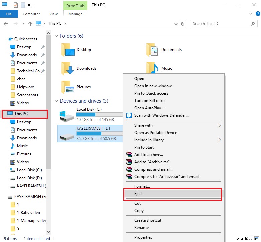The width and height of the screenshot is (261, 242).
Task: Select the Documents folder icon in Folders
Action: 152,50
